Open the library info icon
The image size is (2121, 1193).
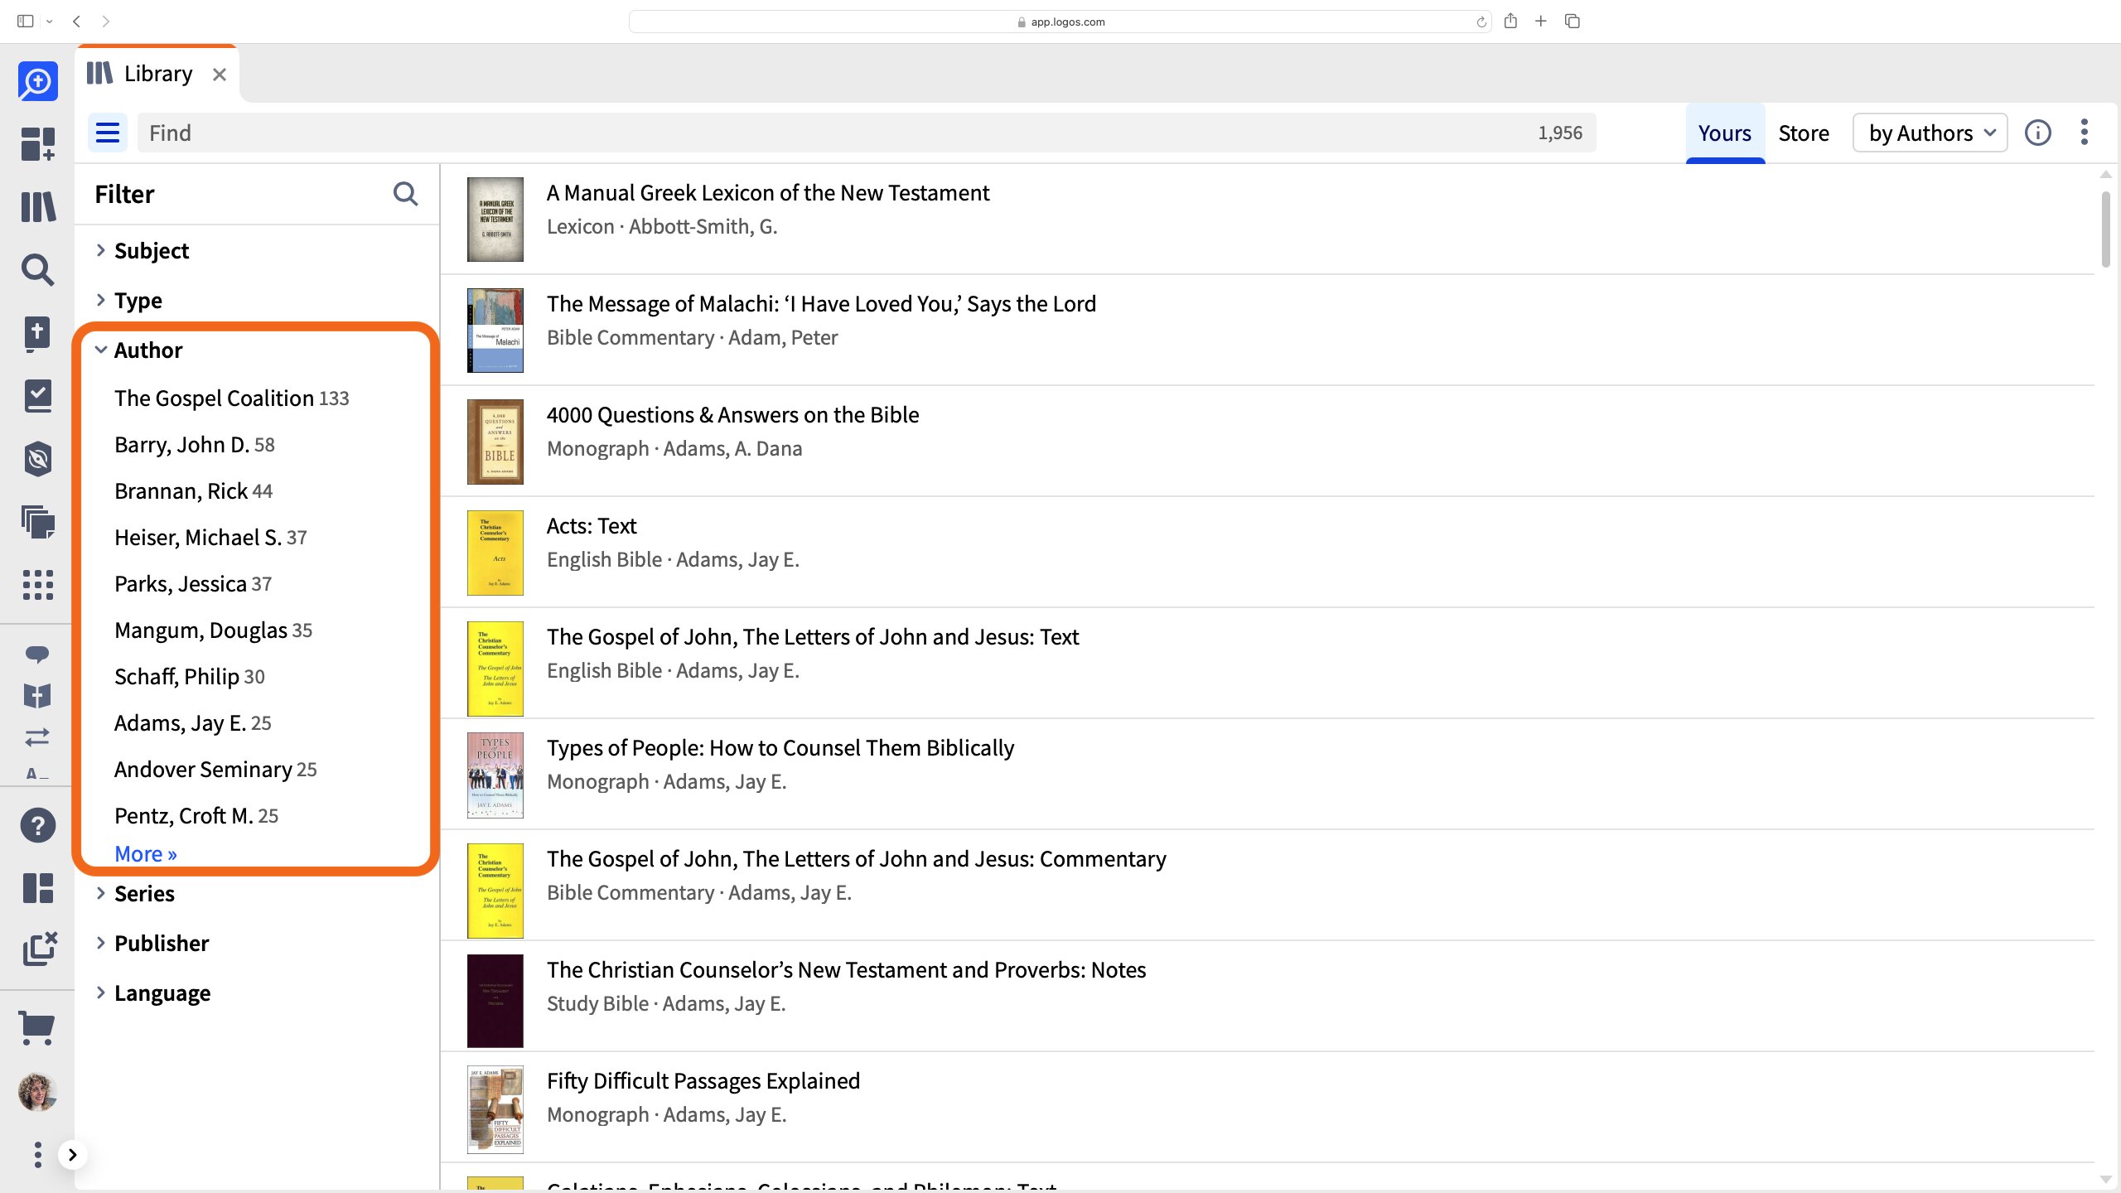pos(2037,133)
